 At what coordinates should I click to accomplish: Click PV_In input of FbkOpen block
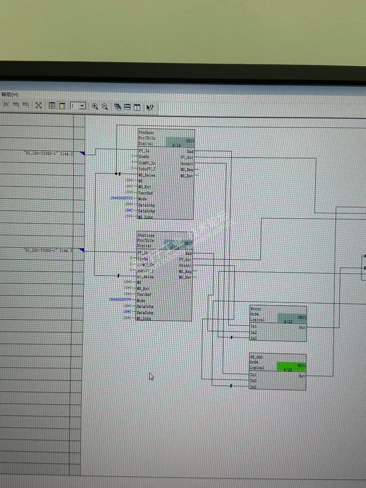coord(144,151)
